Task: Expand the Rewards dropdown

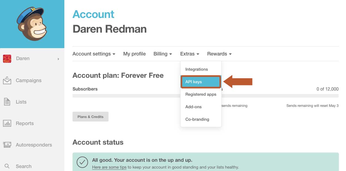Action: tap(219, 54)
